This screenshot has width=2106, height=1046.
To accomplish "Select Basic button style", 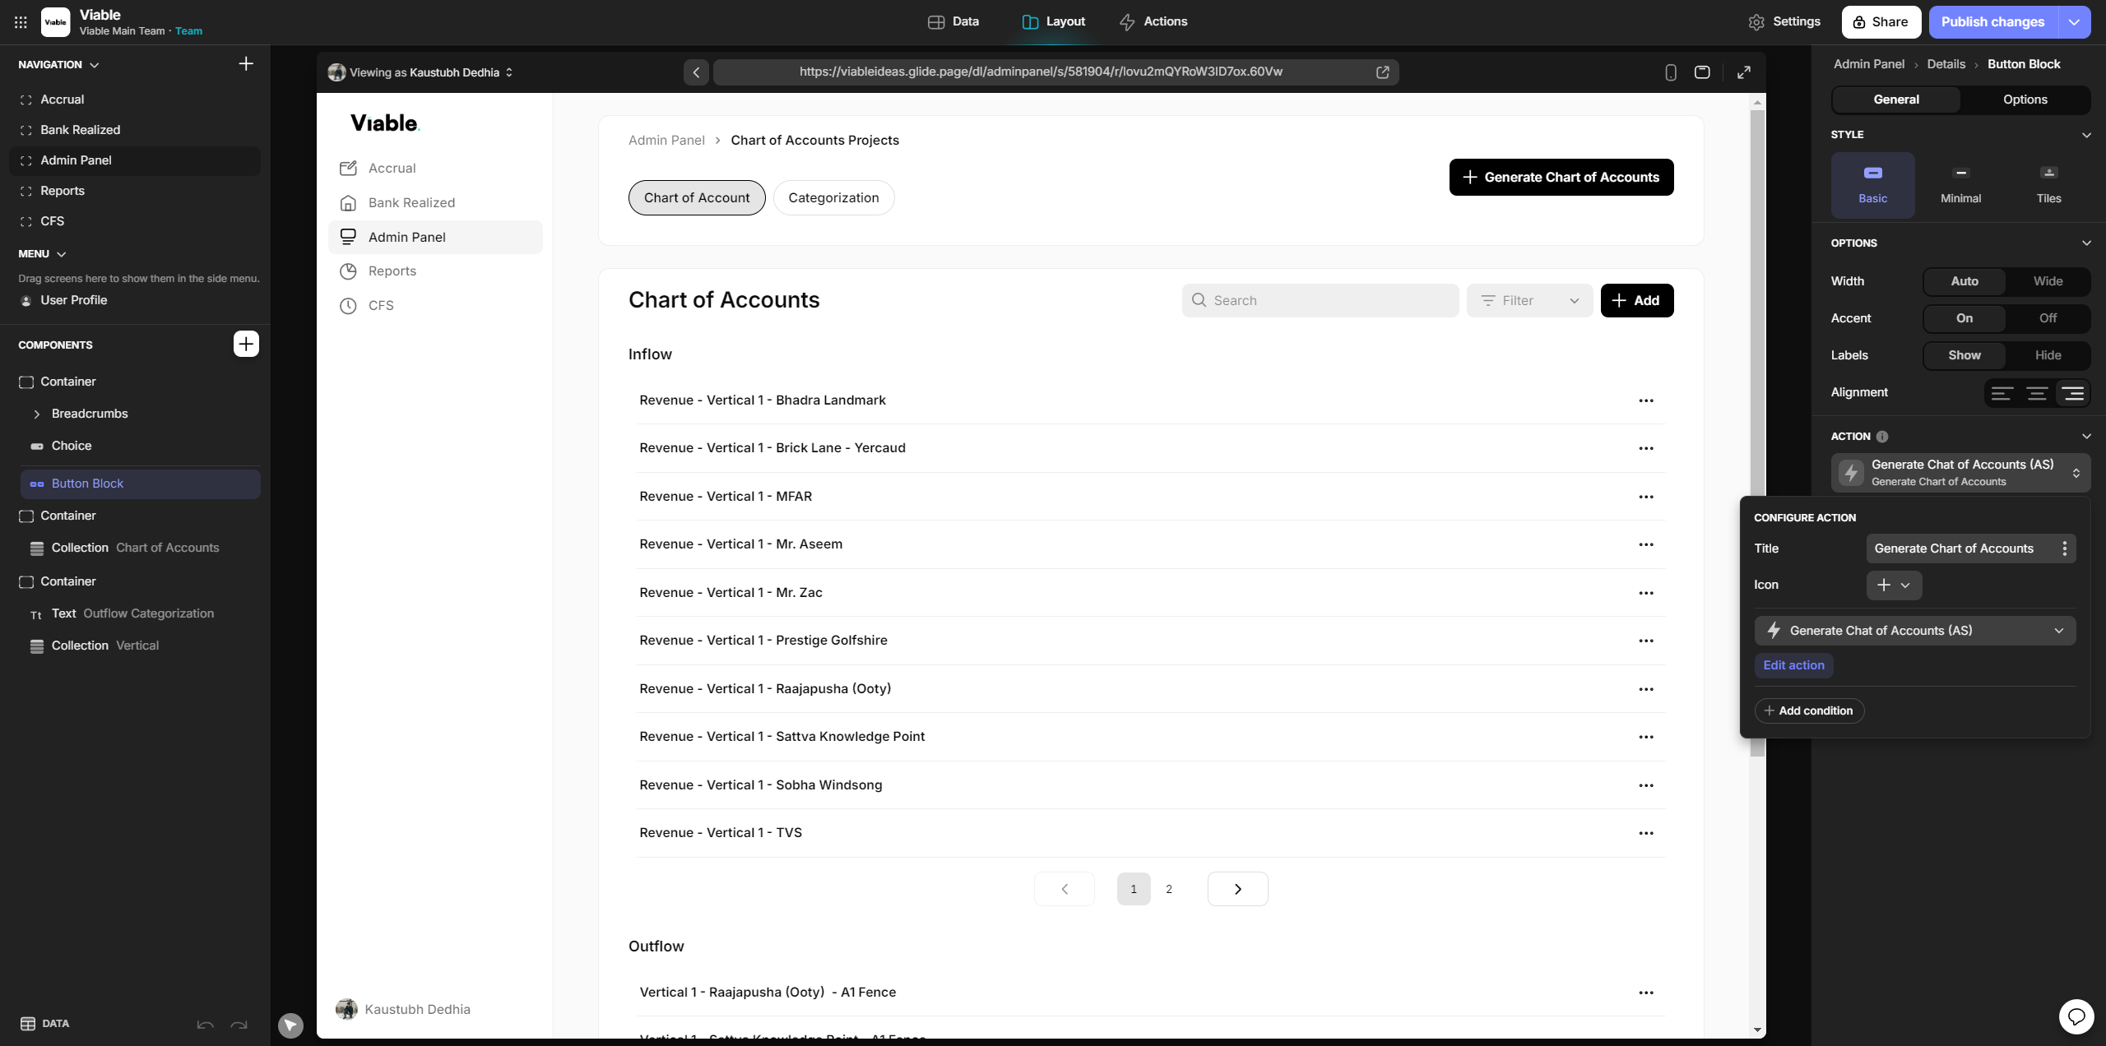I will 1872,185.
